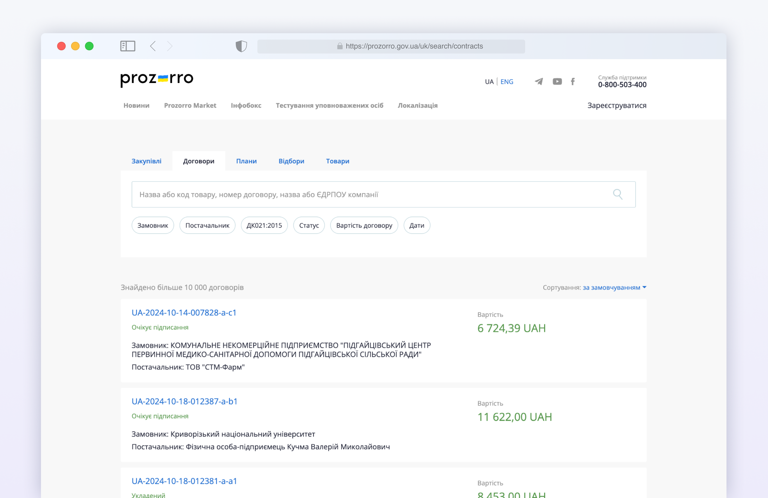Open the Постачальник filter
The width and height of the screenshot is (768, 498).
tap(207, 225)
